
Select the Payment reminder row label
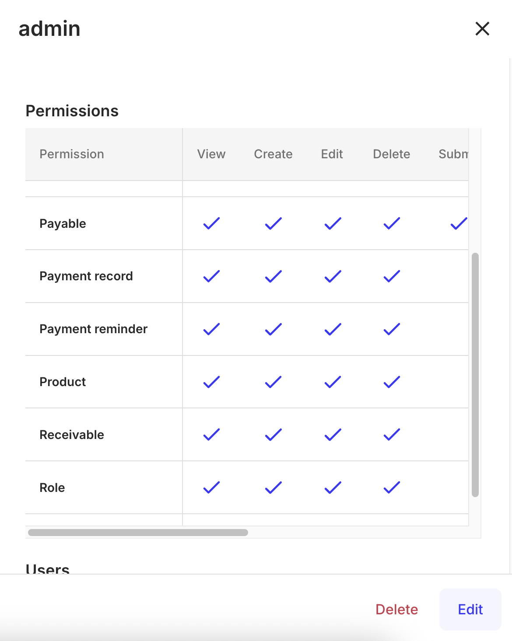(x=93, y=329)
